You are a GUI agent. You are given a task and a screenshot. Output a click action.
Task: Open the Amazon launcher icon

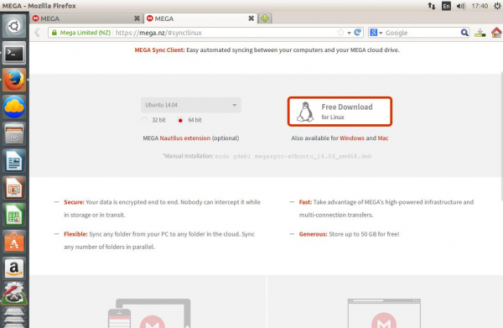pos(14,268)
